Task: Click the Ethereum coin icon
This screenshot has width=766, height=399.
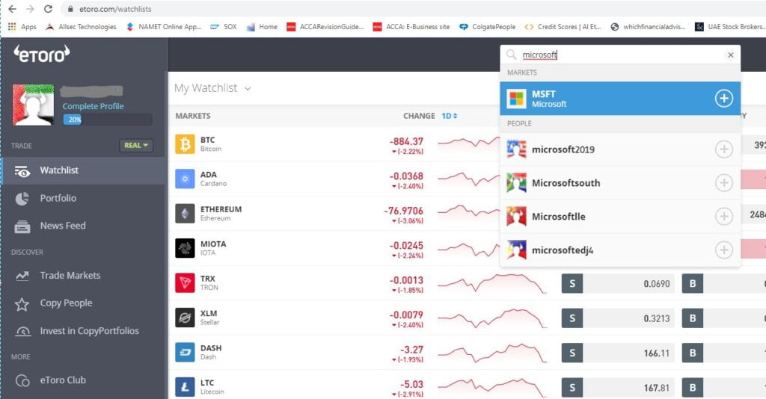Action: 185,214
